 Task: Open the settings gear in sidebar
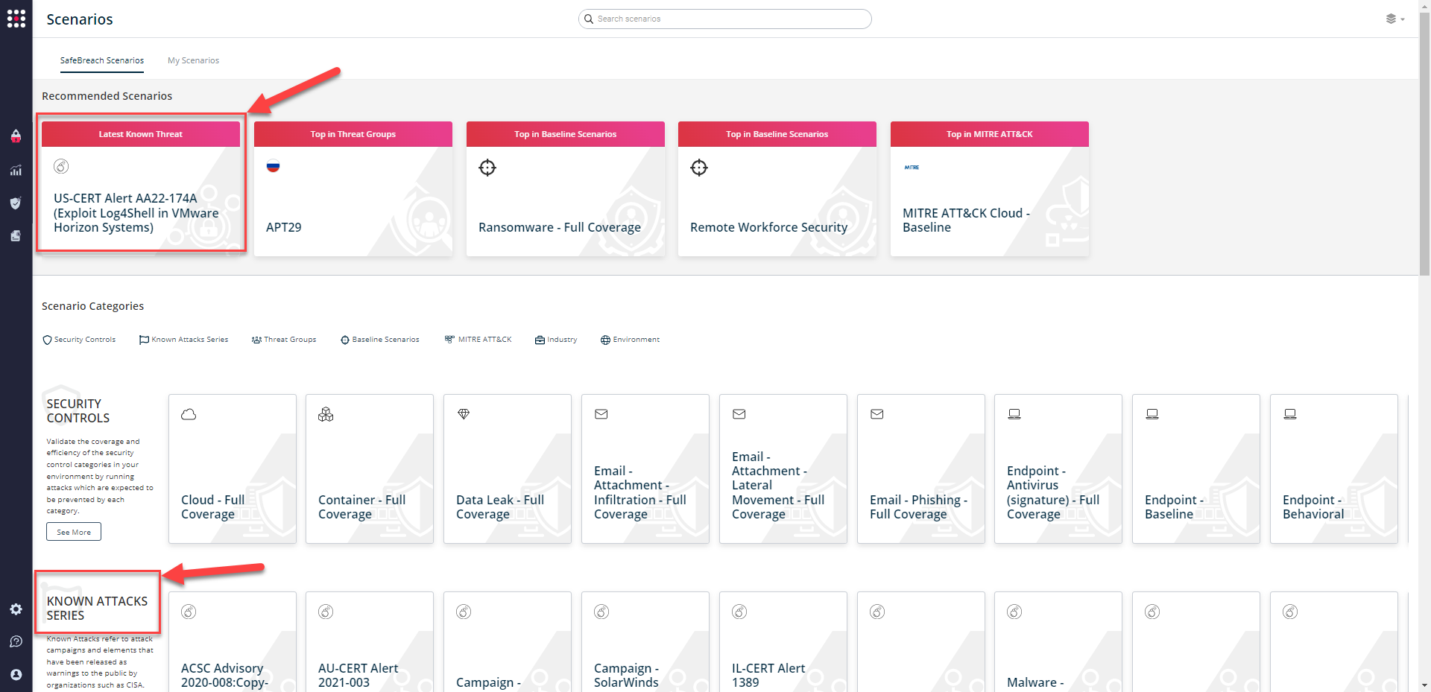coord(16,609)
